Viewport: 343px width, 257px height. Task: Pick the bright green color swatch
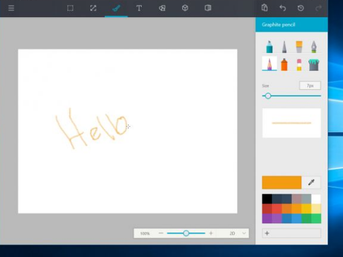pos(316,218)
